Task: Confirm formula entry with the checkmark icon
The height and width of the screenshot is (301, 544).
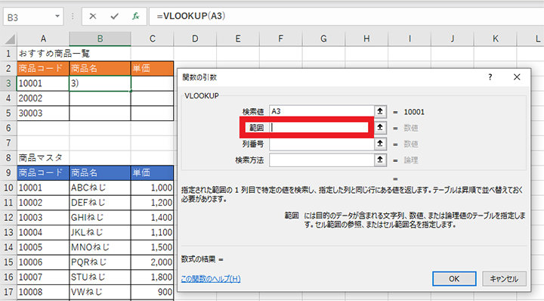Action: pyautogui.click(x=115, y=16)
